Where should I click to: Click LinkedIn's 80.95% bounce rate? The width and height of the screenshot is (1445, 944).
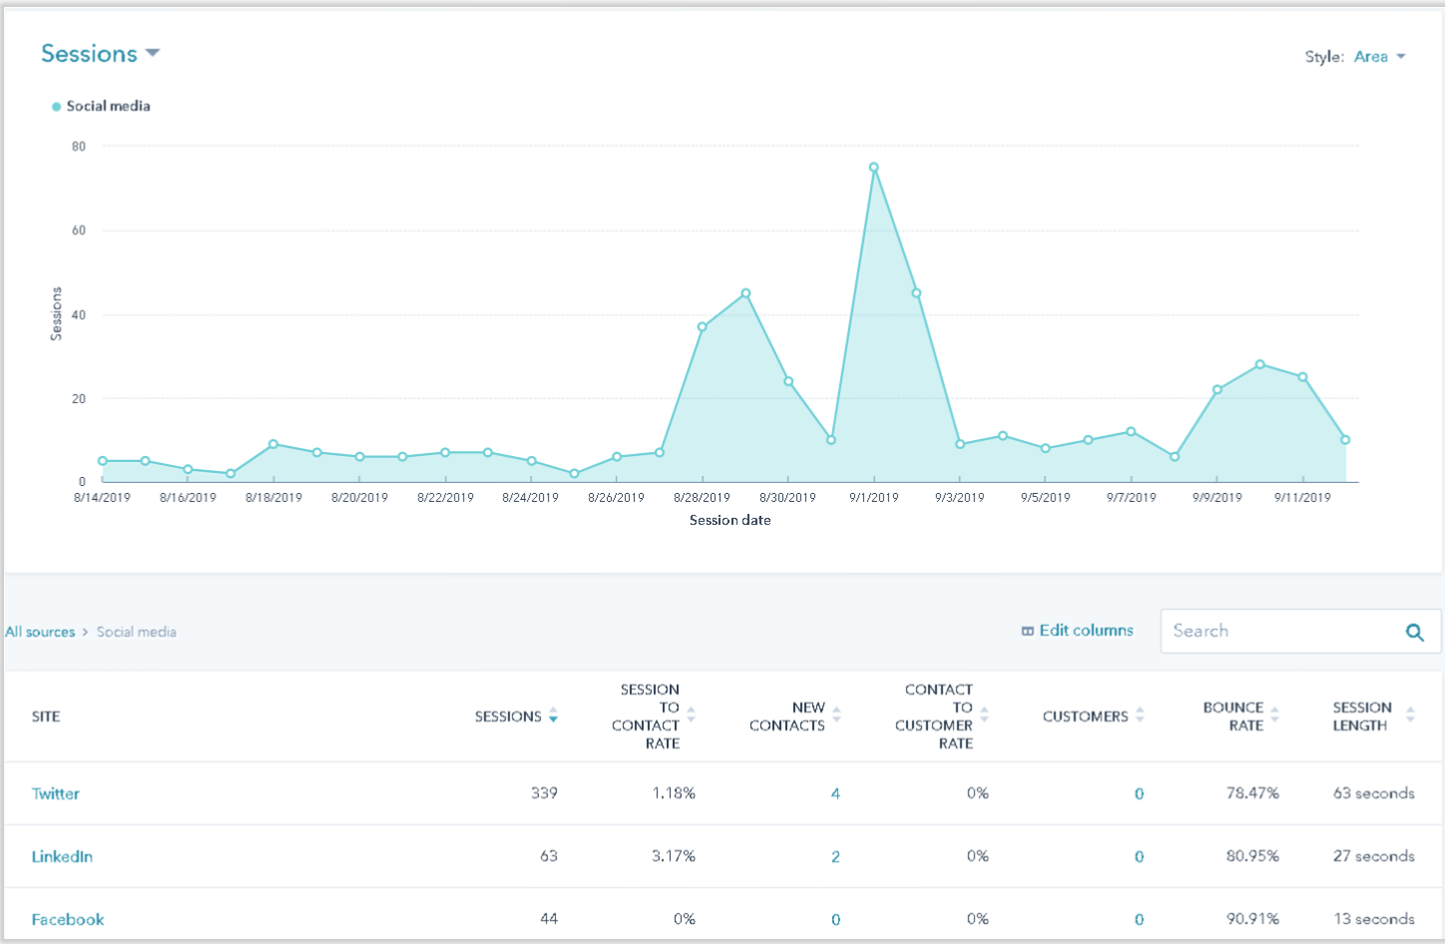coord(1252,856)
